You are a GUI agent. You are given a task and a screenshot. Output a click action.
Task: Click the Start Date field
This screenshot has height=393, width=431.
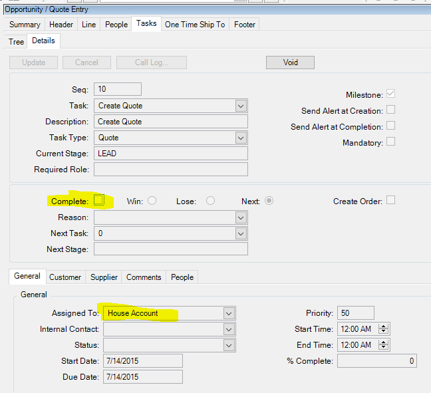143,361
